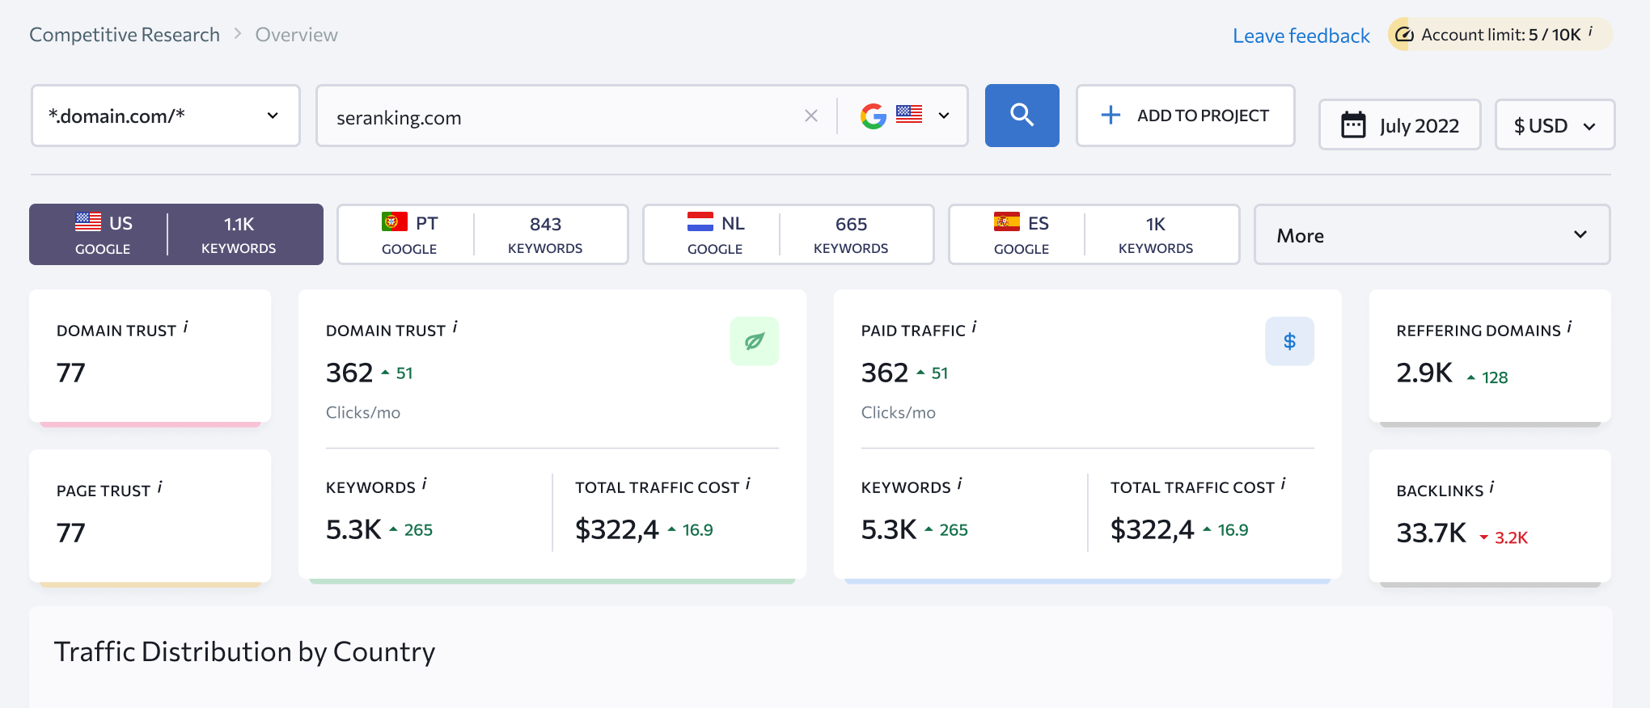Open the $ USD currency dropdown

click(1555, 124)
